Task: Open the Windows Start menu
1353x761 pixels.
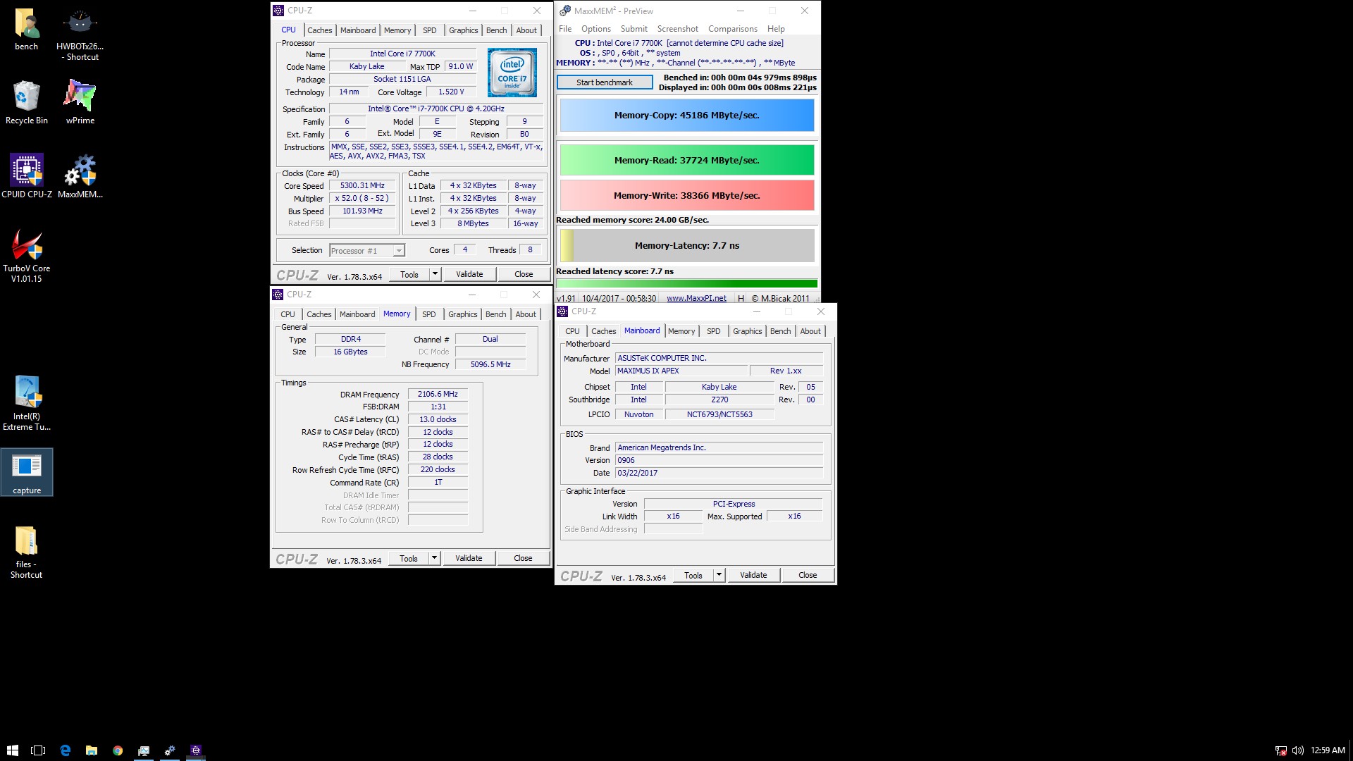Action: [x=12, y=750]
